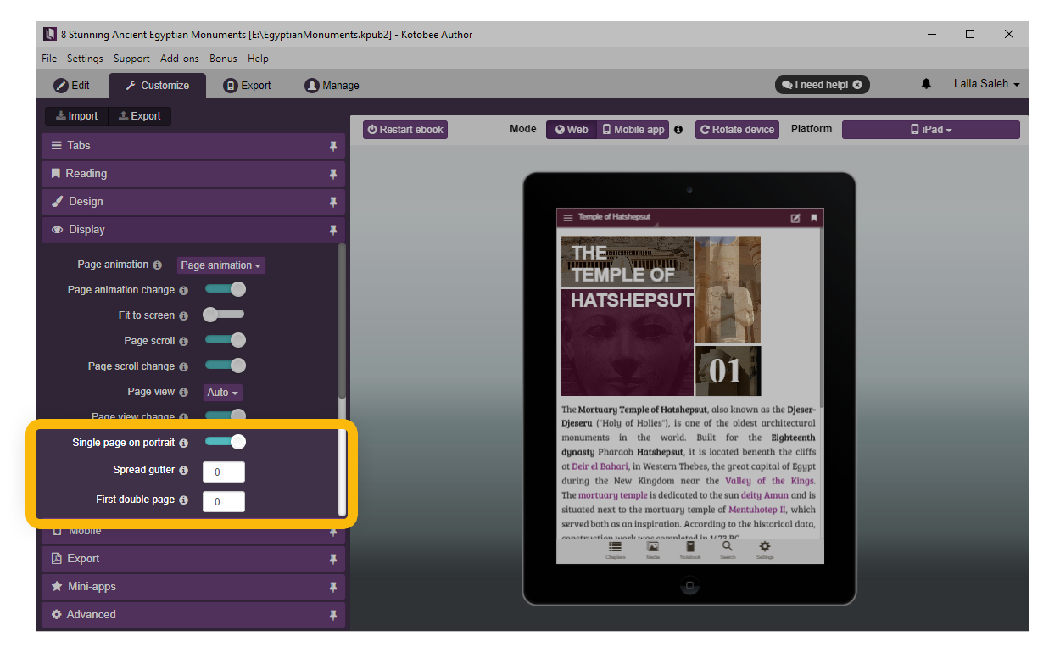The height and width of the screenshot is (653, 1060).
Task: Show info for Page view
Action: (184, 393)
